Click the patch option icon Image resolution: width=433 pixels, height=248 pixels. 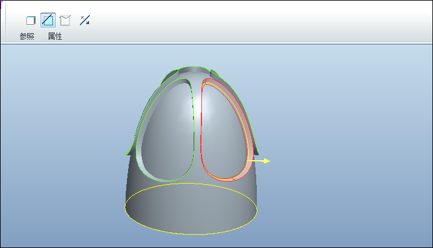65,20
